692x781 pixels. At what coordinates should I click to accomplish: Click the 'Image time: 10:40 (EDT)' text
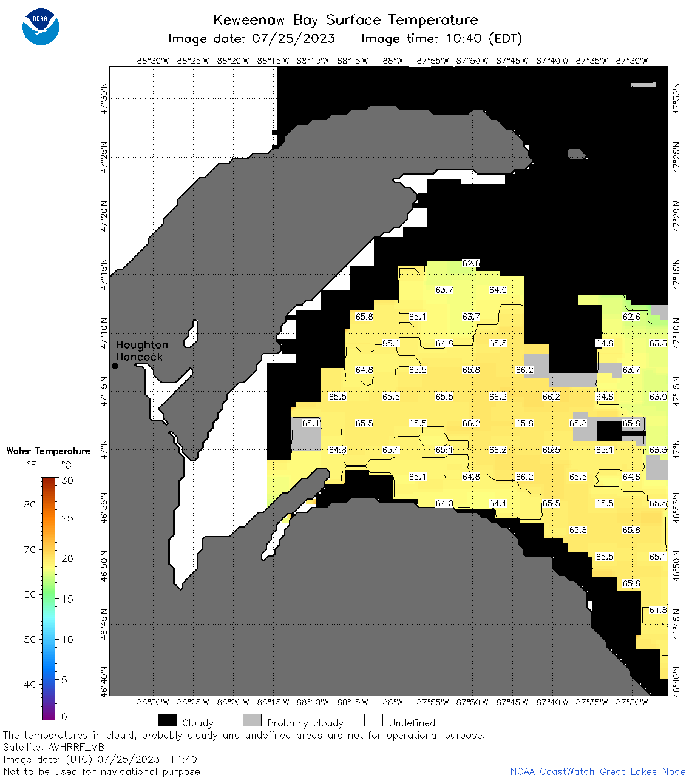(441, 39)
